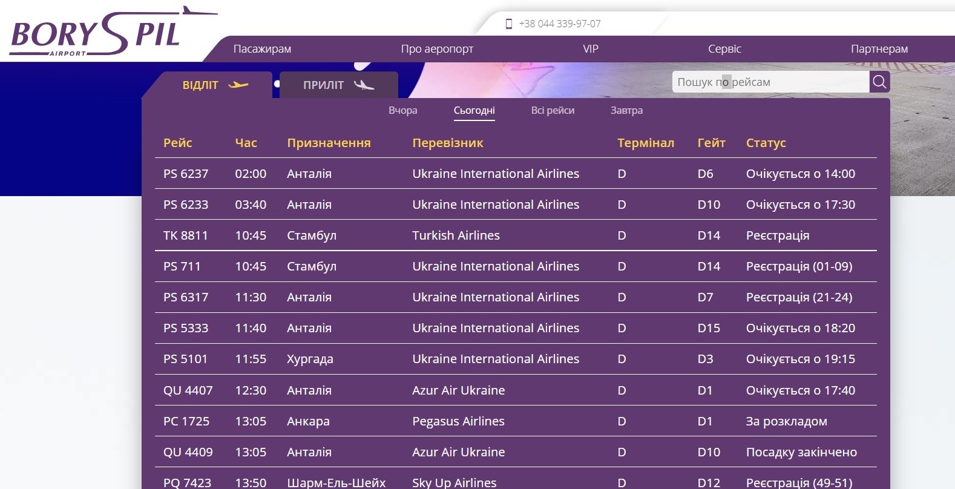Viewport: 955px width, 489px height.
Task: Click Pegasus Airlines carrier name
Action: [x=458, y=421]
